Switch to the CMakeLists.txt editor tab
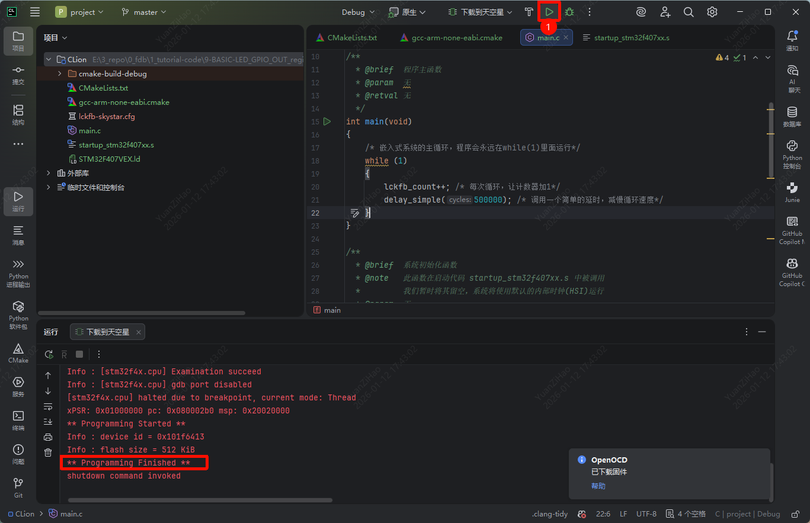 (x=352, y=38)
